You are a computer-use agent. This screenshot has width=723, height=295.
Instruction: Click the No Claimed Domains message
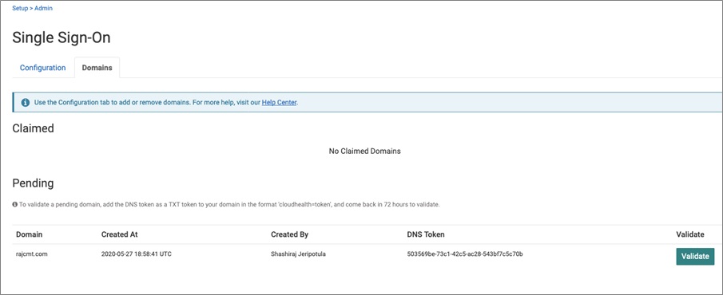(365, 151)
